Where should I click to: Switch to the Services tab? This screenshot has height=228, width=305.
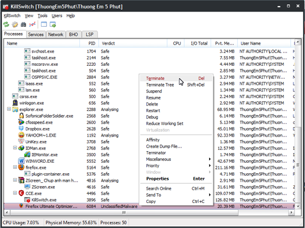pyautogui.click(x=36, y=35)
